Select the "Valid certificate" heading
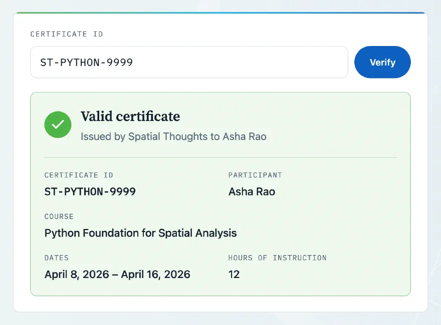441x325 pixels. [130, 116]
